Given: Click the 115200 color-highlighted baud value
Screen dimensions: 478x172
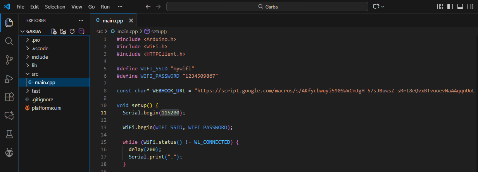Looking at the screenshot, I should [172, 113].
